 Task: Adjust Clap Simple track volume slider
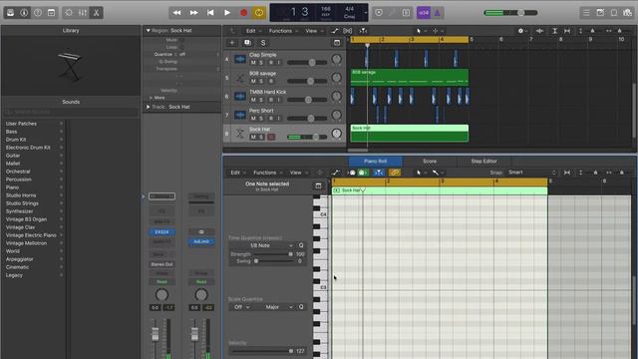click(307, 62)
